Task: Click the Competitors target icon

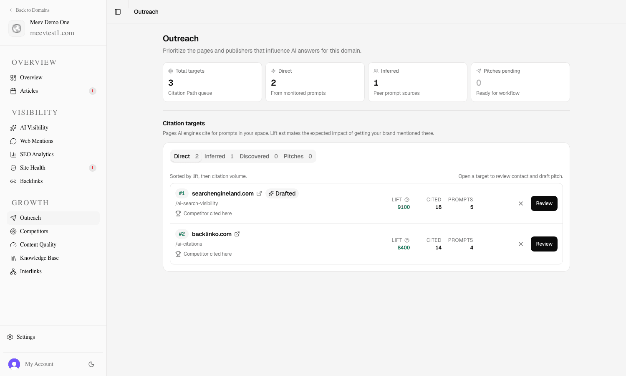Action: 13,231
